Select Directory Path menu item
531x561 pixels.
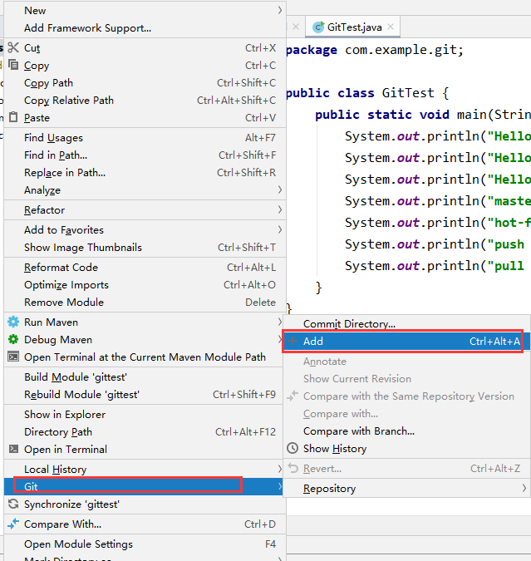point(145,432)
